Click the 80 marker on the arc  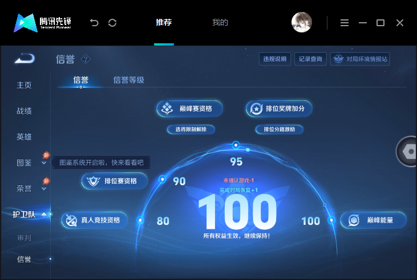(x=140, y=220)
